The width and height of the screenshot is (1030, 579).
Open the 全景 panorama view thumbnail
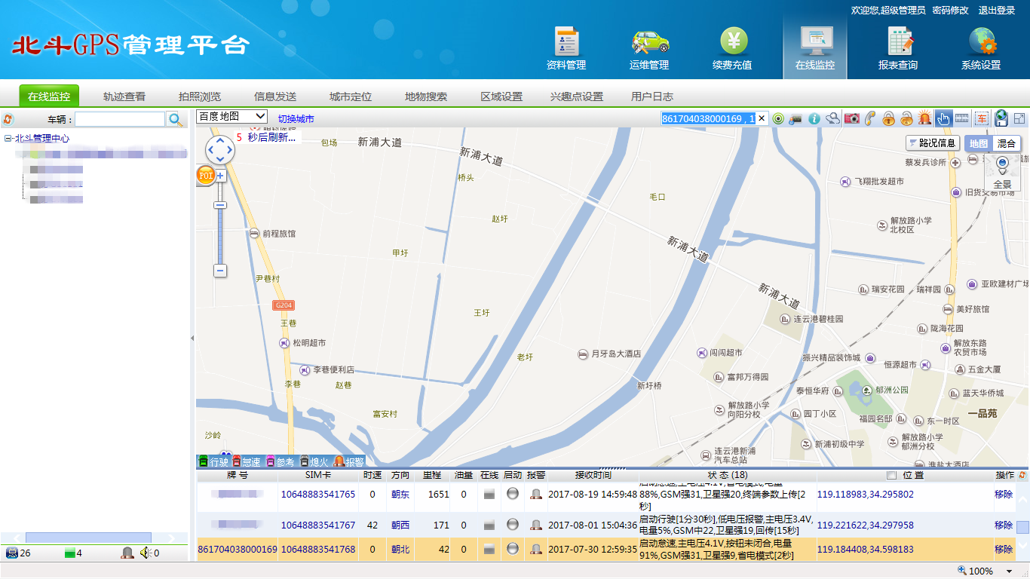tap(1002, 173)
